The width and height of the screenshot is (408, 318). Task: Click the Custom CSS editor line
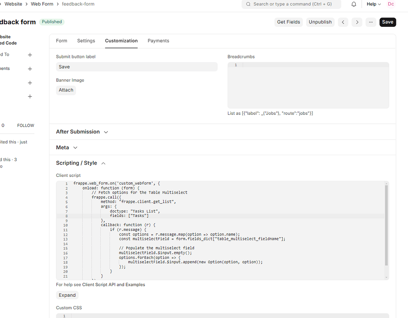point(223,316)
